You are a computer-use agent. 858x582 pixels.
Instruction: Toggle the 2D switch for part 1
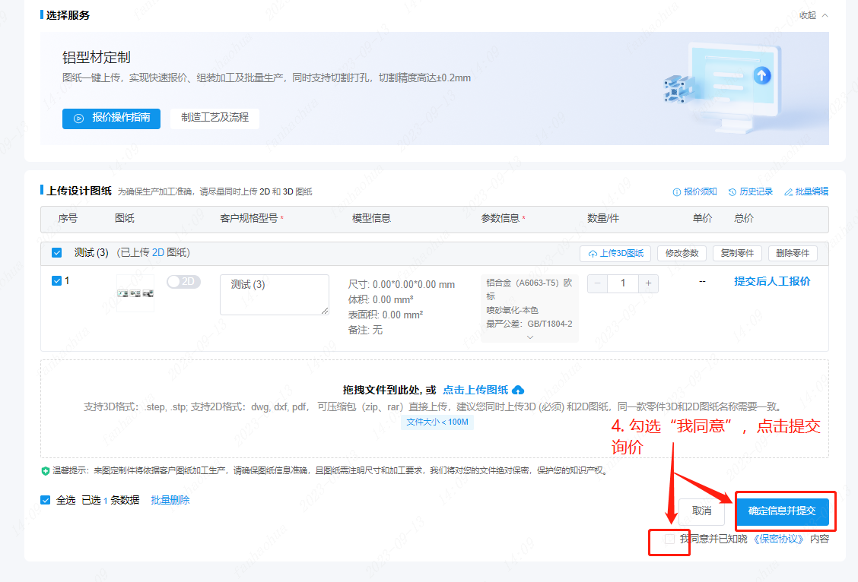[183, 282]
